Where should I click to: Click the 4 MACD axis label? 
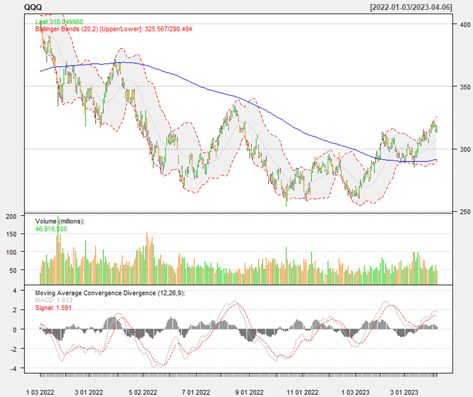15,291
